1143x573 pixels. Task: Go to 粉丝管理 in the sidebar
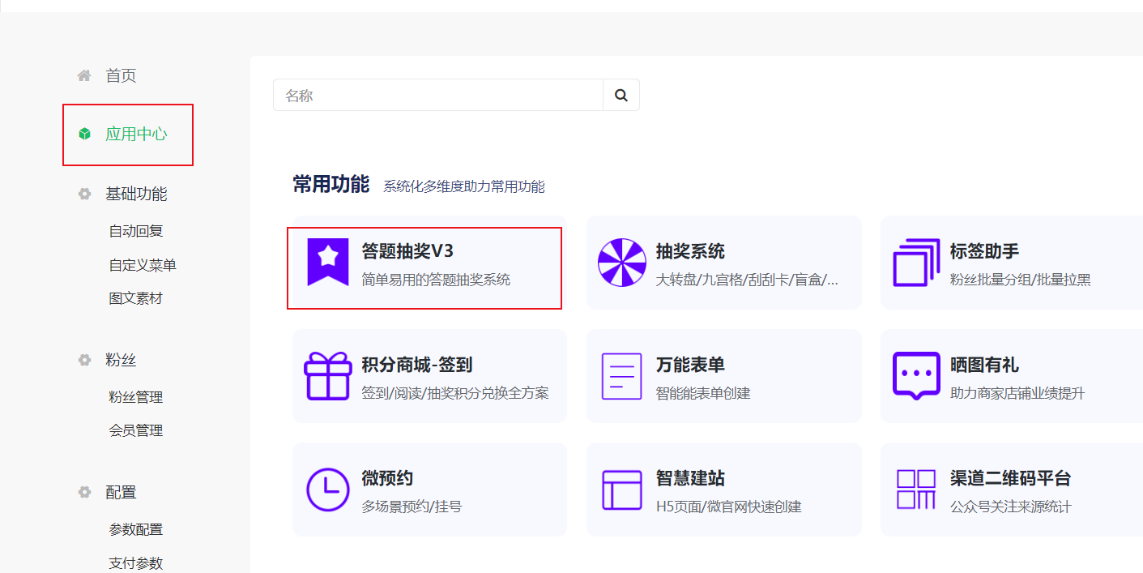click(x=136, y=397)
